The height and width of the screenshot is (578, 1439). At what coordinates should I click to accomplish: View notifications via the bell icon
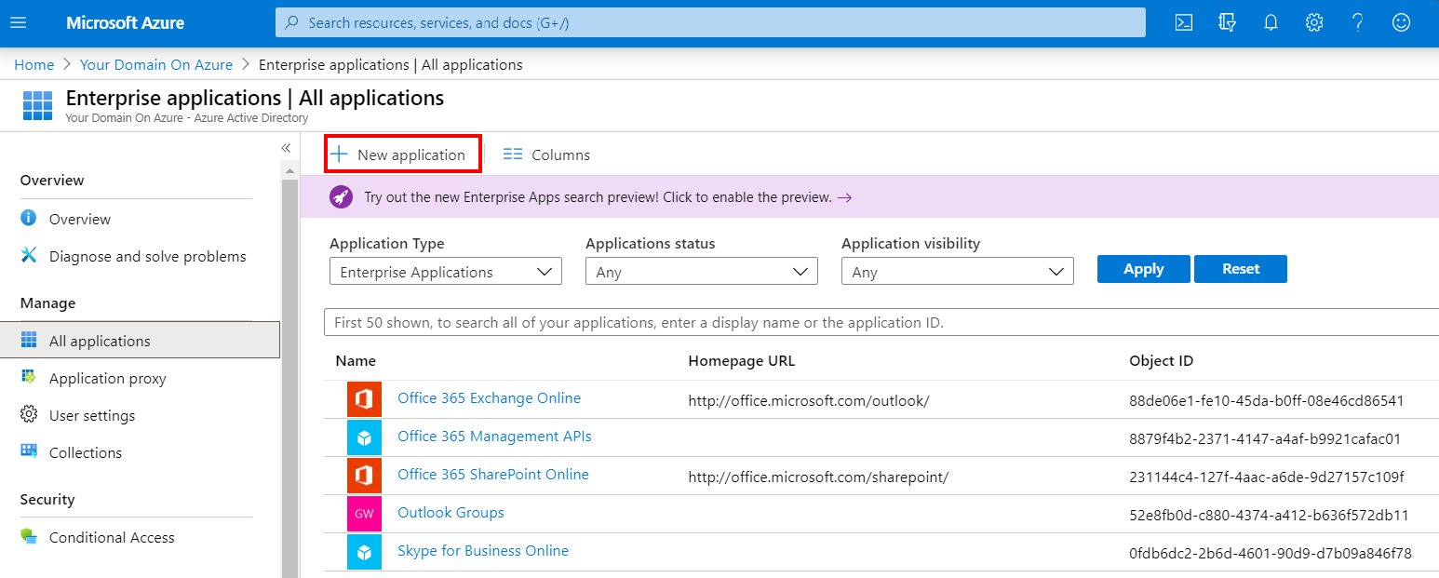[1271, 21]
